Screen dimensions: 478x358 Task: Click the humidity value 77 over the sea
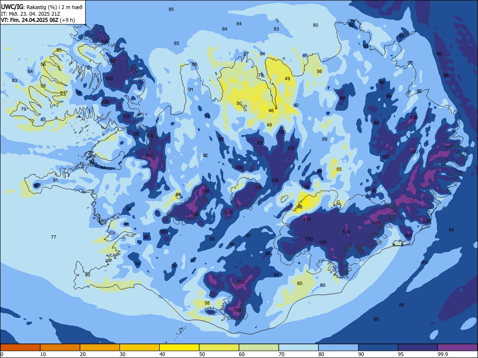[54, 237]
